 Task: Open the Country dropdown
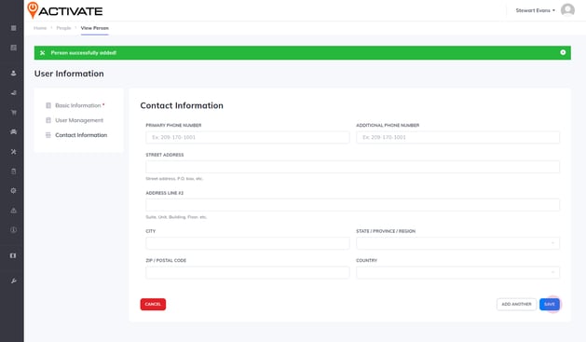pos(457,272)
